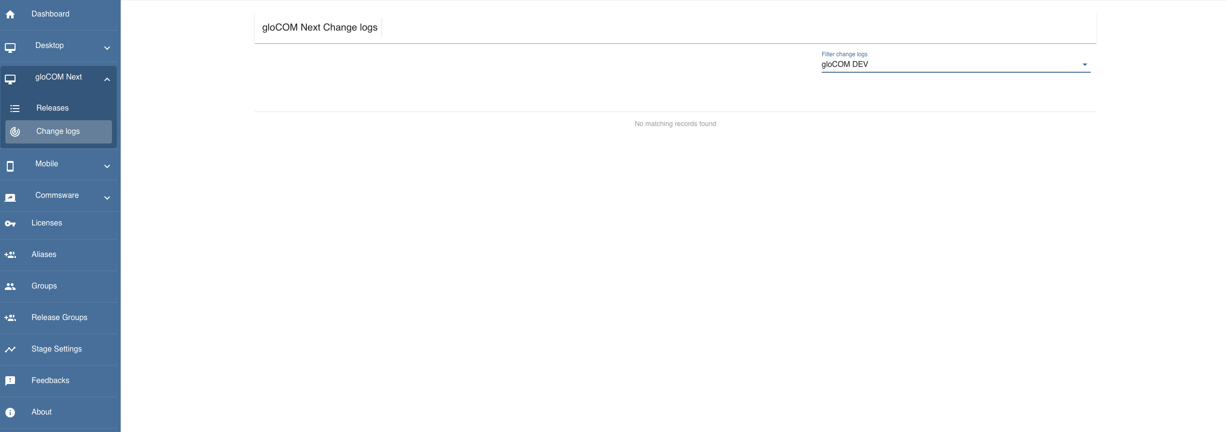Click the Commsware screen-share icon

click(x=10, y=198)
